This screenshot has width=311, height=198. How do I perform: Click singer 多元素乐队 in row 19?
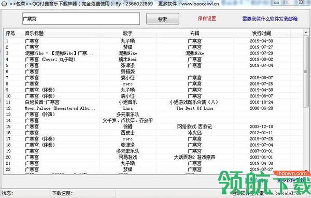(x=128, y=151)
